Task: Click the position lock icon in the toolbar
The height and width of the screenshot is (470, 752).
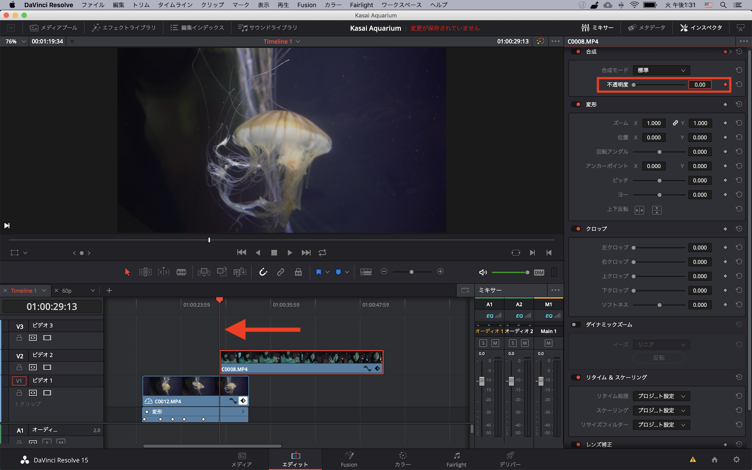Action: point(298,272)
